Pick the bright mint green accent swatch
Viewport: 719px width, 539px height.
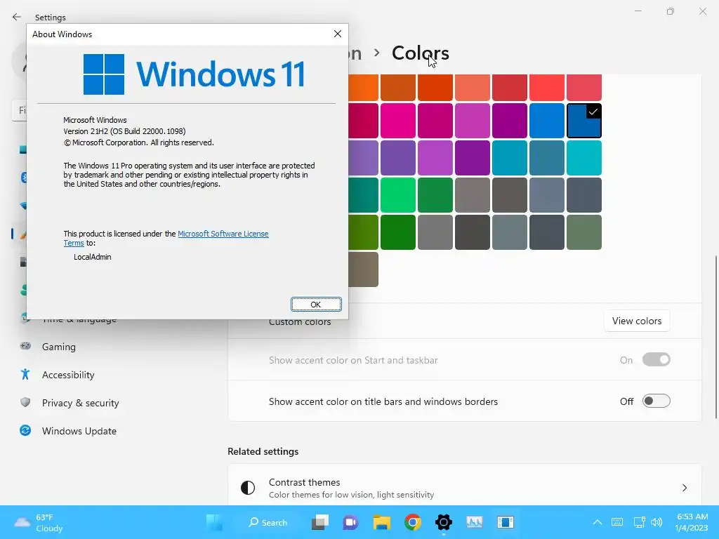tap(398, 195)
